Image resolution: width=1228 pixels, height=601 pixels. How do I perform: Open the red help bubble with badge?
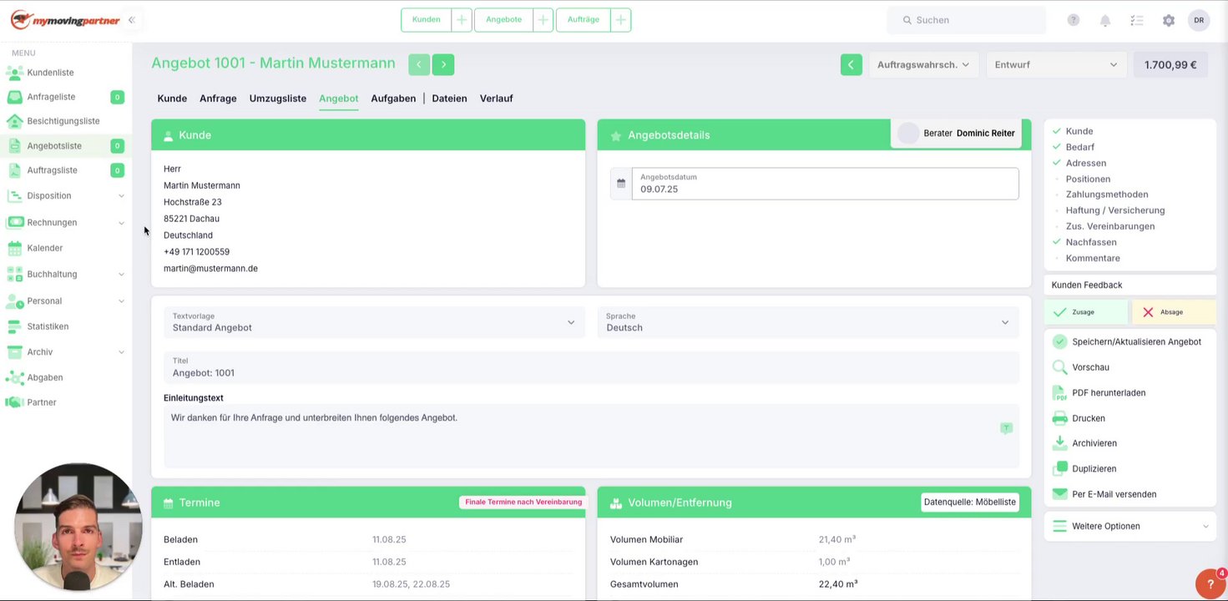click(x=1211, y=583)
